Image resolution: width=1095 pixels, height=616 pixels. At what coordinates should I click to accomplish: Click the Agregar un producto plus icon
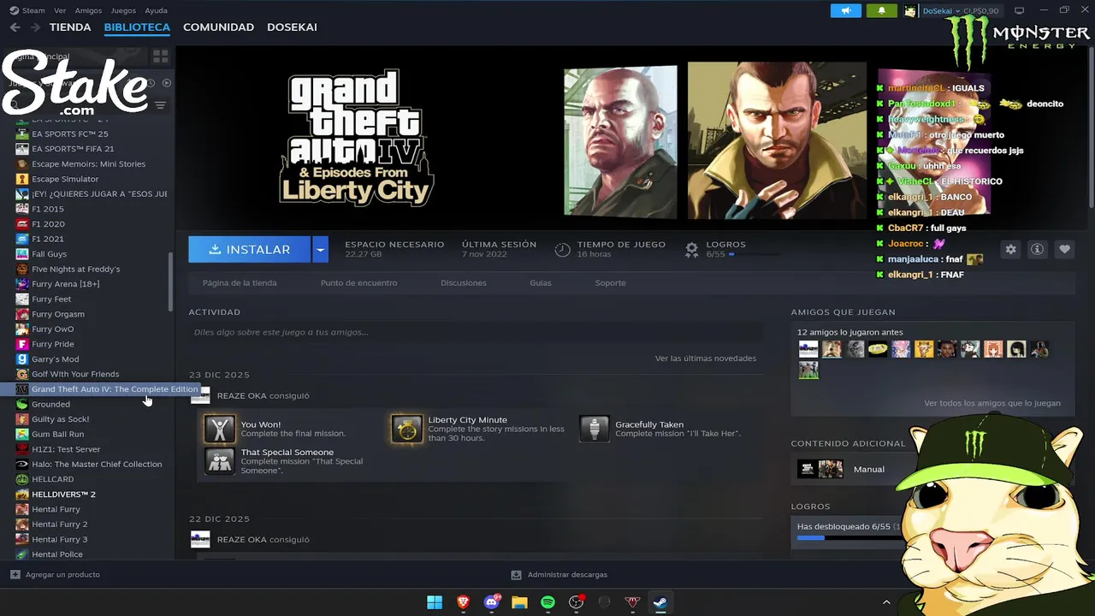click(x=15, y=575)
